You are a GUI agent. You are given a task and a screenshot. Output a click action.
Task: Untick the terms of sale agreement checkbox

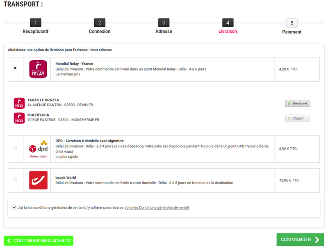pos(14,208)
